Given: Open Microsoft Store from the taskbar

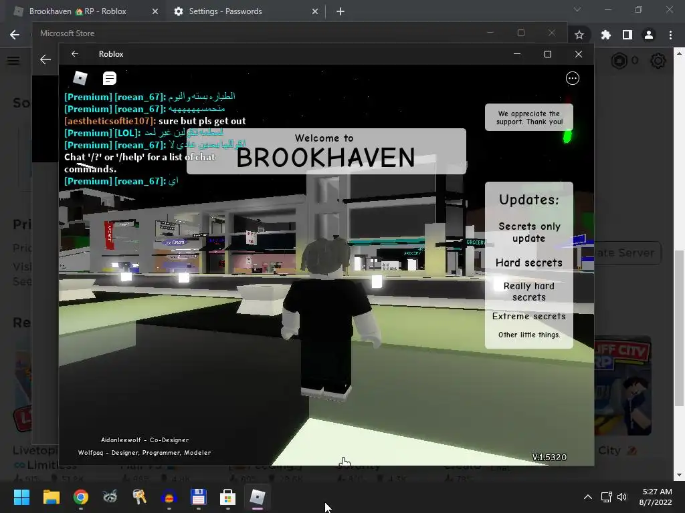Looking at the screenshot, I should (x=227, y=497).
